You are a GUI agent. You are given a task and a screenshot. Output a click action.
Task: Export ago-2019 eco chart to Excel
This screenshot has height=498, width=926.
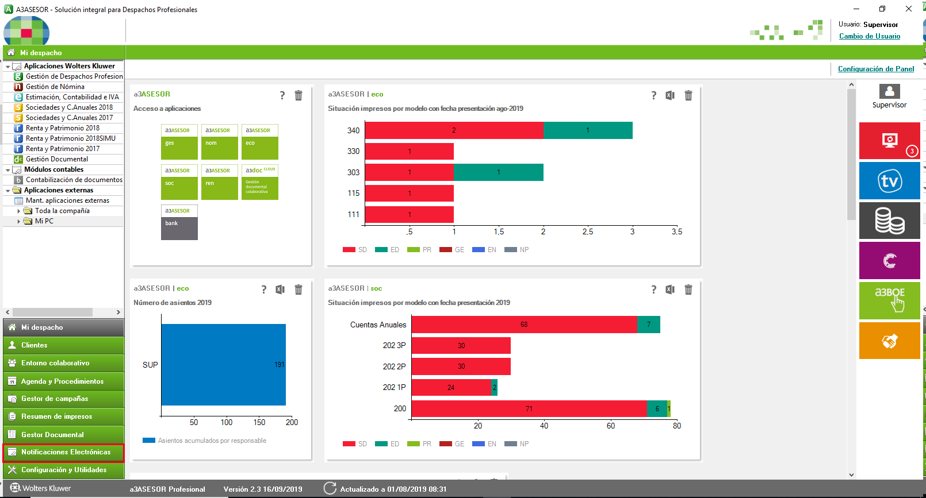(670, 95)
